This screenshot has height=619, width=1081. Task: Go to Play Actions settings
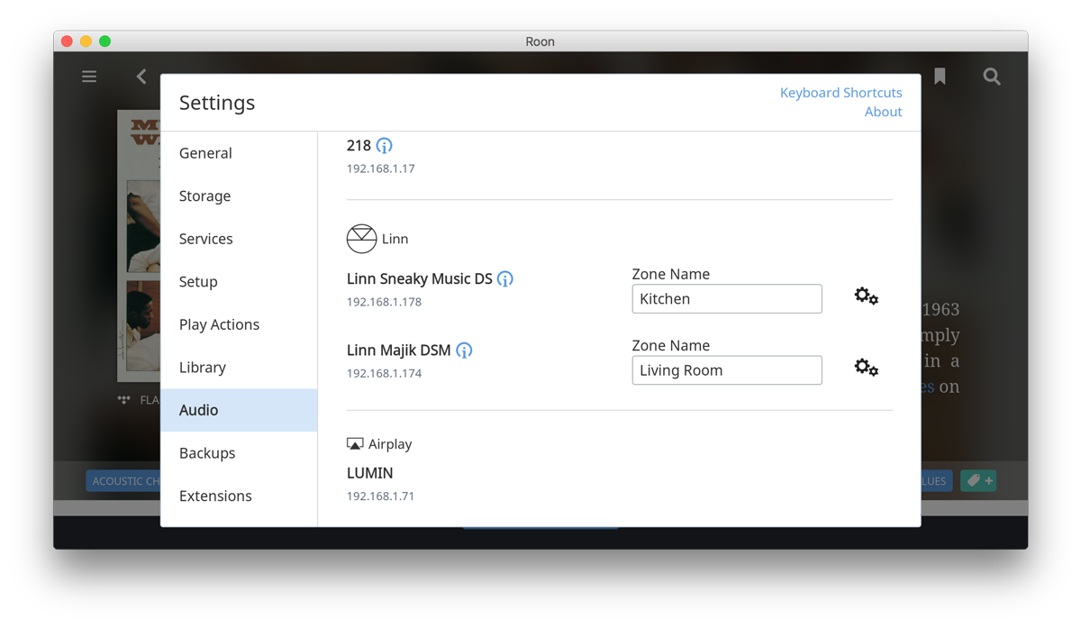point(219,324)
